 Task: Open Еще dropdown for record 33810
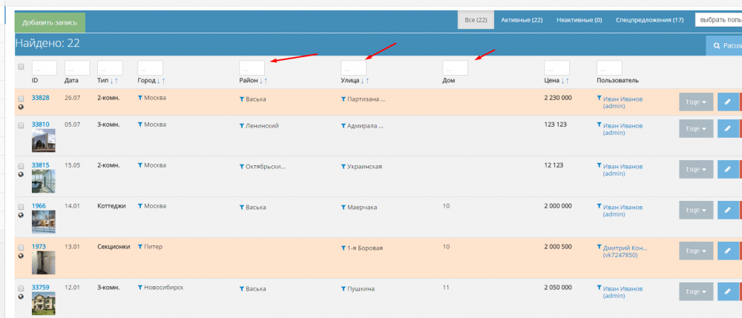point(696,128)
